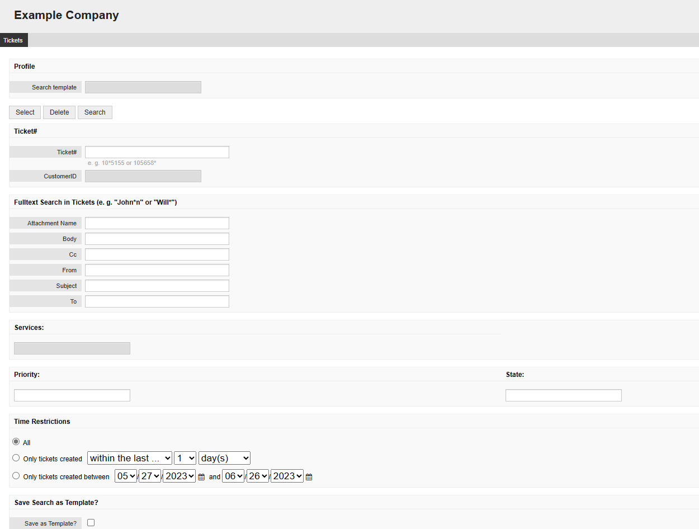Open the end year dropdown showing 2023

286,476
